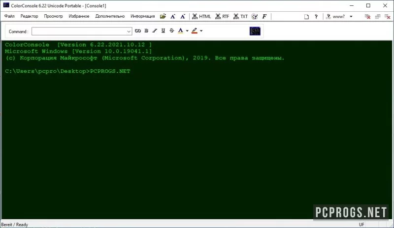Close the Console1 child window
This screenshot has height=228, width=394.
pyautogui.click(x=388, y=17)
